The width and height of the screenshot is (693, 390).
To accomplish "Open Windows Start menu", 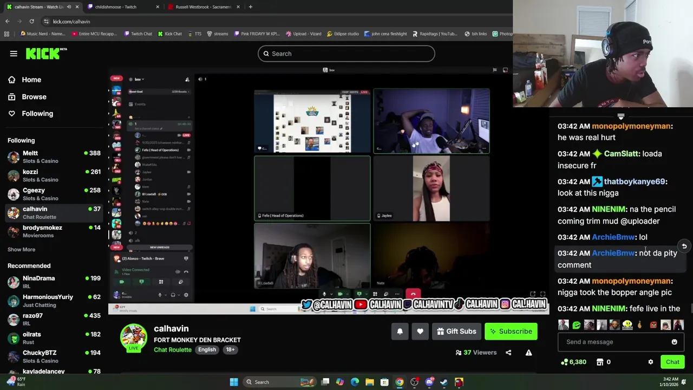I will pos(234,382).
